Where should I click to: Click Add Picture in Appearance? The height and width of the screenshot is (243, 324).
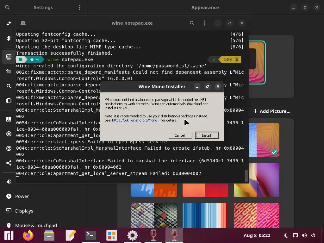pyautogui.click(x=272, y=111)
